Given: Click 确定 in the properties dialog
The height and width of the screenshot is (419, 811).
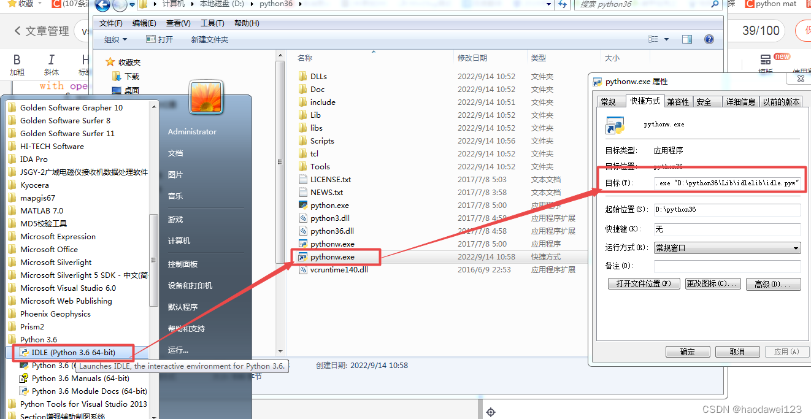Looking at the screenshot, I should tap(688, 352).
